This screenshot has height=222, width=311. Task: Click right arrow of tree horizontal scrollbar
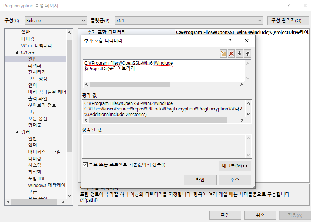(x=63, y=202)
